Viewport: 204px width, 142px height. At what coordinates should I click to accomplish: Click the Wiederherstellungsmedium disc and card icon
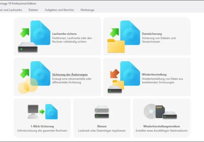[160, 112]
